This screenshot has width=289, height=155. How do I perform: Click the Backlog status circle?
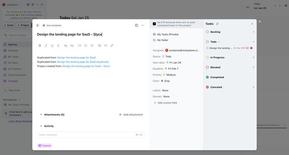point(207,32)
